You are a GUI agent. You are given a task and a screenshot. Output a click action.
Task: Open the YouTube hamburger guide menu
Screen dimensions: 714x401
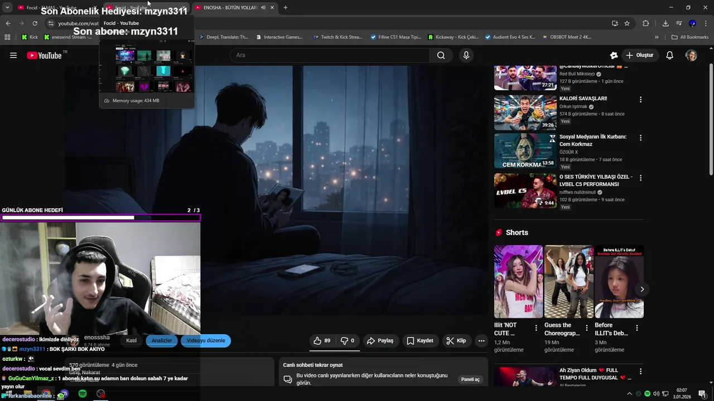(x=13, y=55)
